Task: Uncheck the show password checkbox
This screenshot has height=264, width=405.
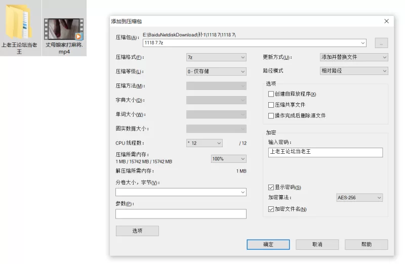Action: pyautogui.click(x=271, y=188)
